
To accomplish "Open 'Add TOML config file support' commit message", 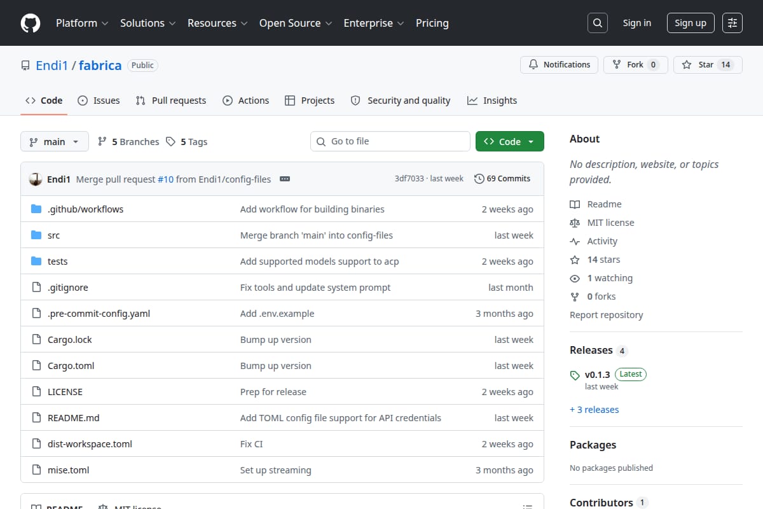I will [x=340, y=418].
